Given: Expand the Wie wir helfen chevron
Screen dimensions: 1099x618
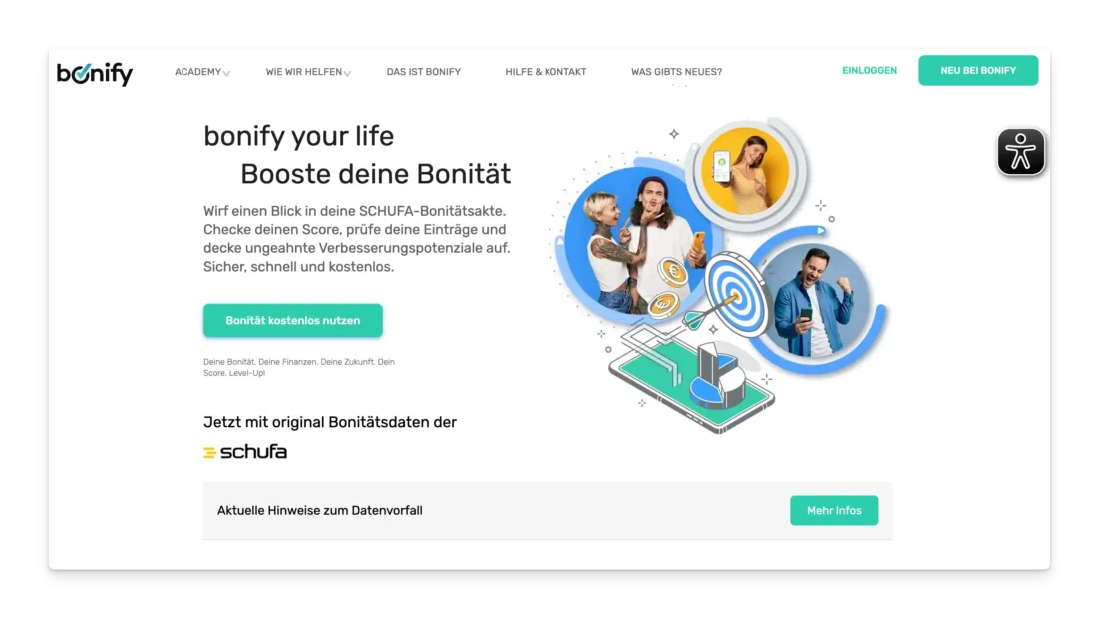Looking at the screenshot, I should click(x=347, y=73).
